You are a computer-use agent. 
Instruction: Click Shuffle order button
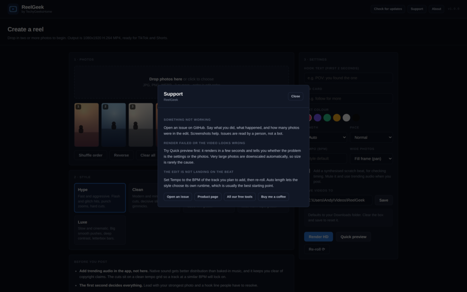click(91, 155)
